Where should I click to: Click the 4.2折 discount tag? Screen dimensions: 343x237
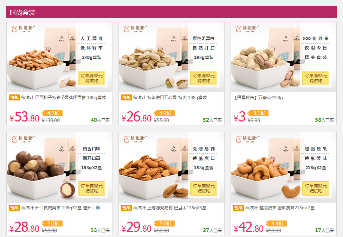click(x=52, y=113)
